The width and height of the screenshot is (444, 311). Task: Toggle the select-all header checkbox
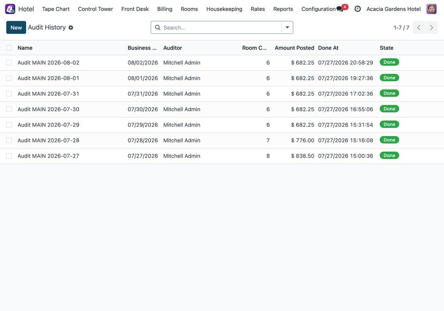point(9,48)
